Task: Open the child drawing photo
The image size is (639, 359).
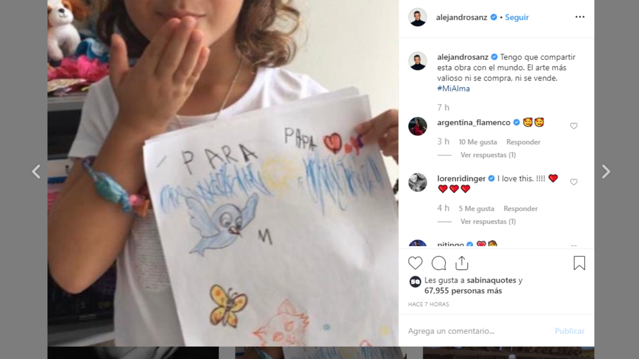Action: pos(223,173)
